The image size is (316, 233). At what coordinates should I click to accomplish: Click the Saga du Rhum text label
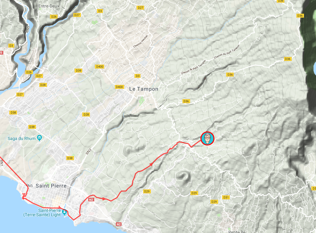tap(22, 138)
